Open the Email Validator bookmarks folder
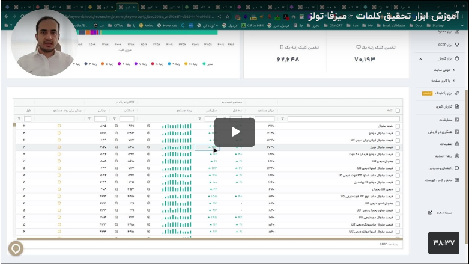The image size is (469, 264). click(x=391, y=26)
